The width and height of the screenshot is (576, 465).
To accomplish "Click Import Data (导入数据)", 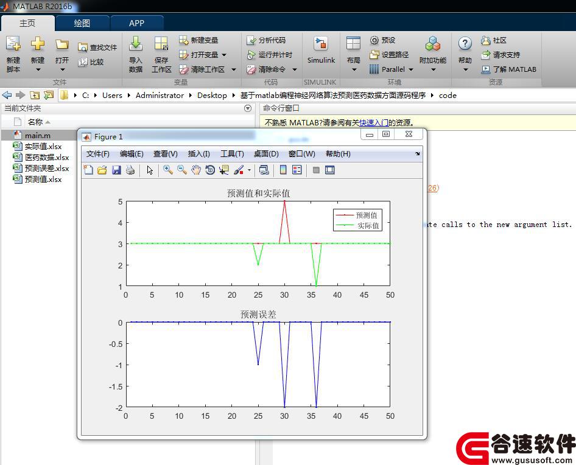I will pos(136,54).
